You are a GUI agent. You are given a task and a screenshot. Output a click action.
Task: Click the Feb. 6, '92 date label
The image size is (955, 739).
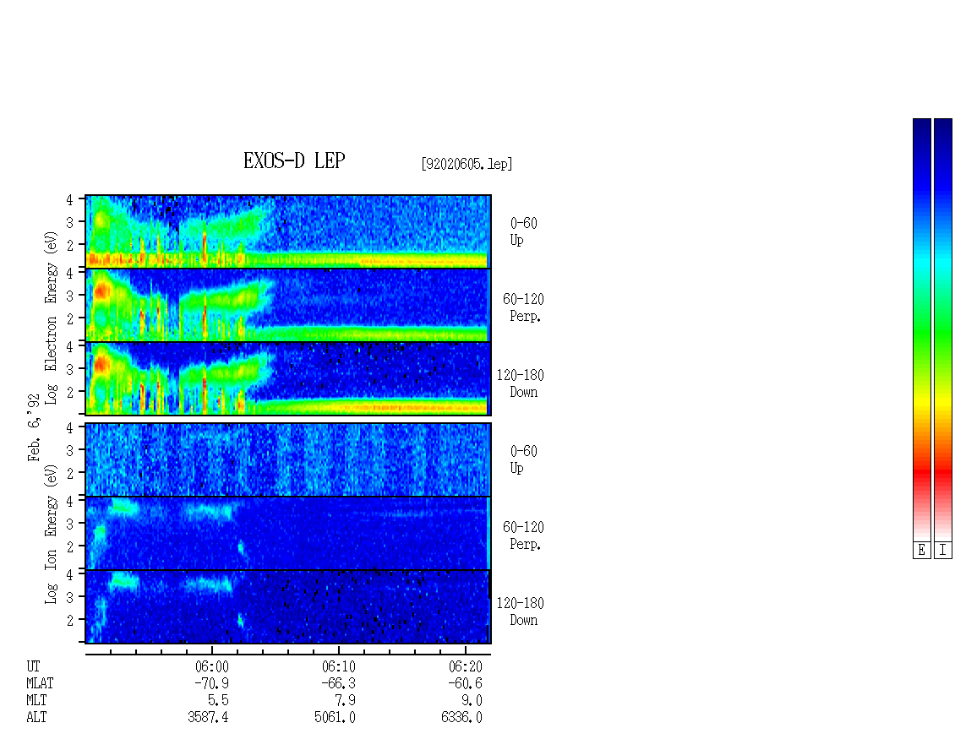click(x=34, y=427)
